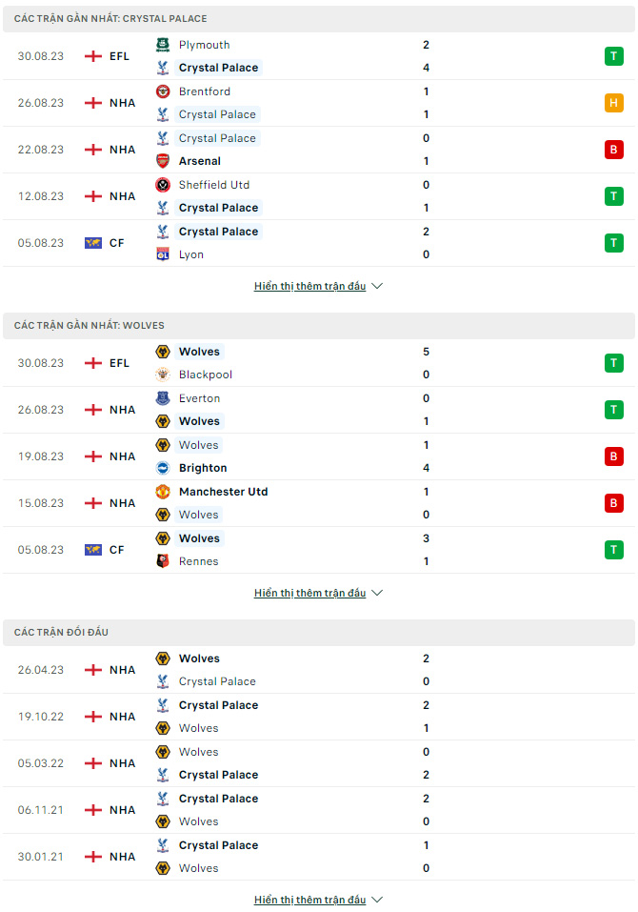
Task: Click the Brighton club crest icon
Action: click(163, 468)
